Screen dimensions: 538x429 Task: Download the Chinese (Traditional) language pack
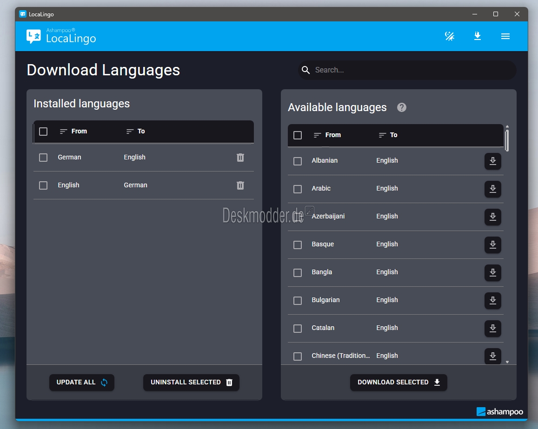pos(493,356)
